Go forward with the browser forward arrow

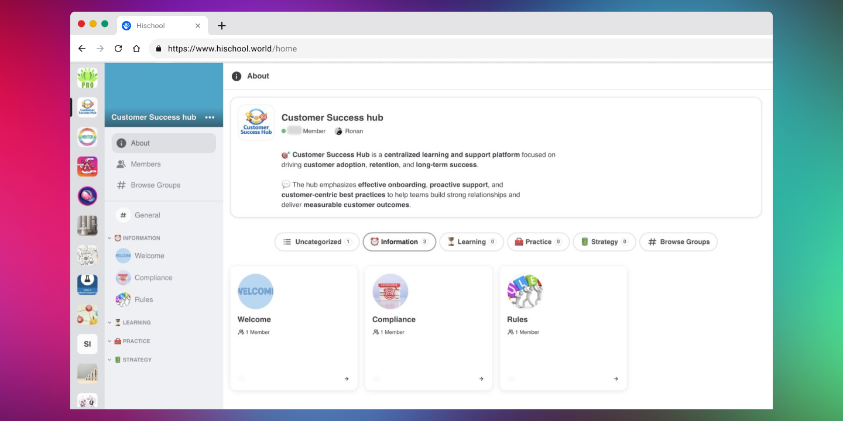[x=100, y=49]
